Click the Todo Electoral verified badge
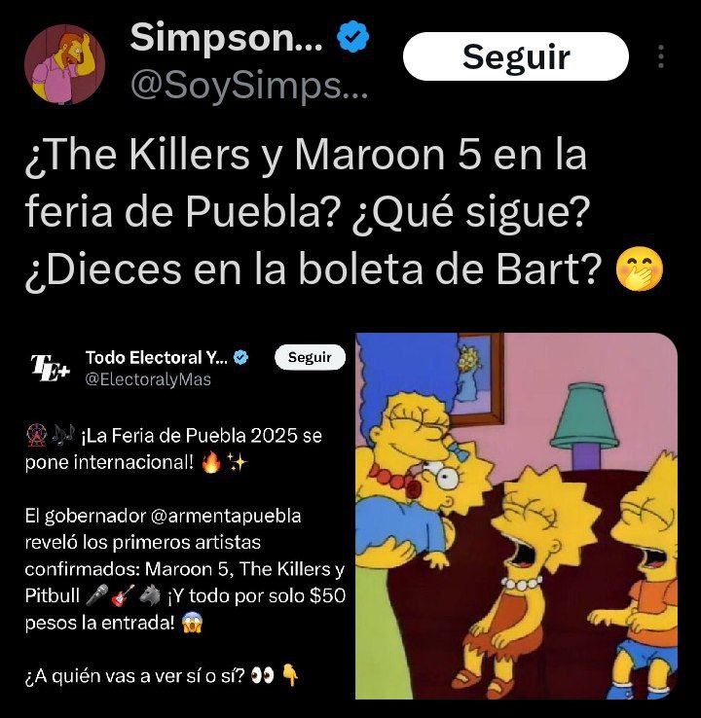Image resolution: width=701 pixels, height=718 pixels. click(241, 357)
